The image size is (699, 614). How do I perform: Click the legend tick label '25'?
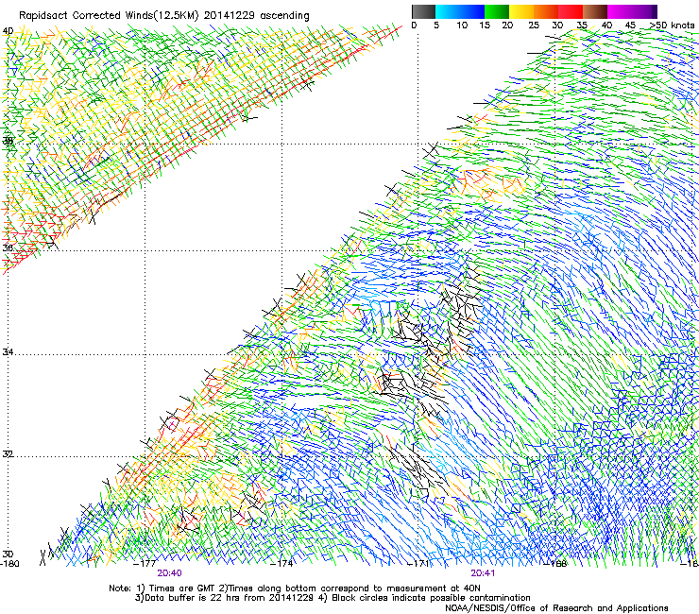click(534, 25)
